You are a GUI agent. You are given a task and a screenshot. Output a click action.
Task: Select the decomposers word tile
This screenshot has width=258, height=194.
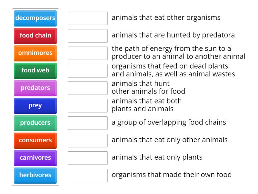pos(35,18)
